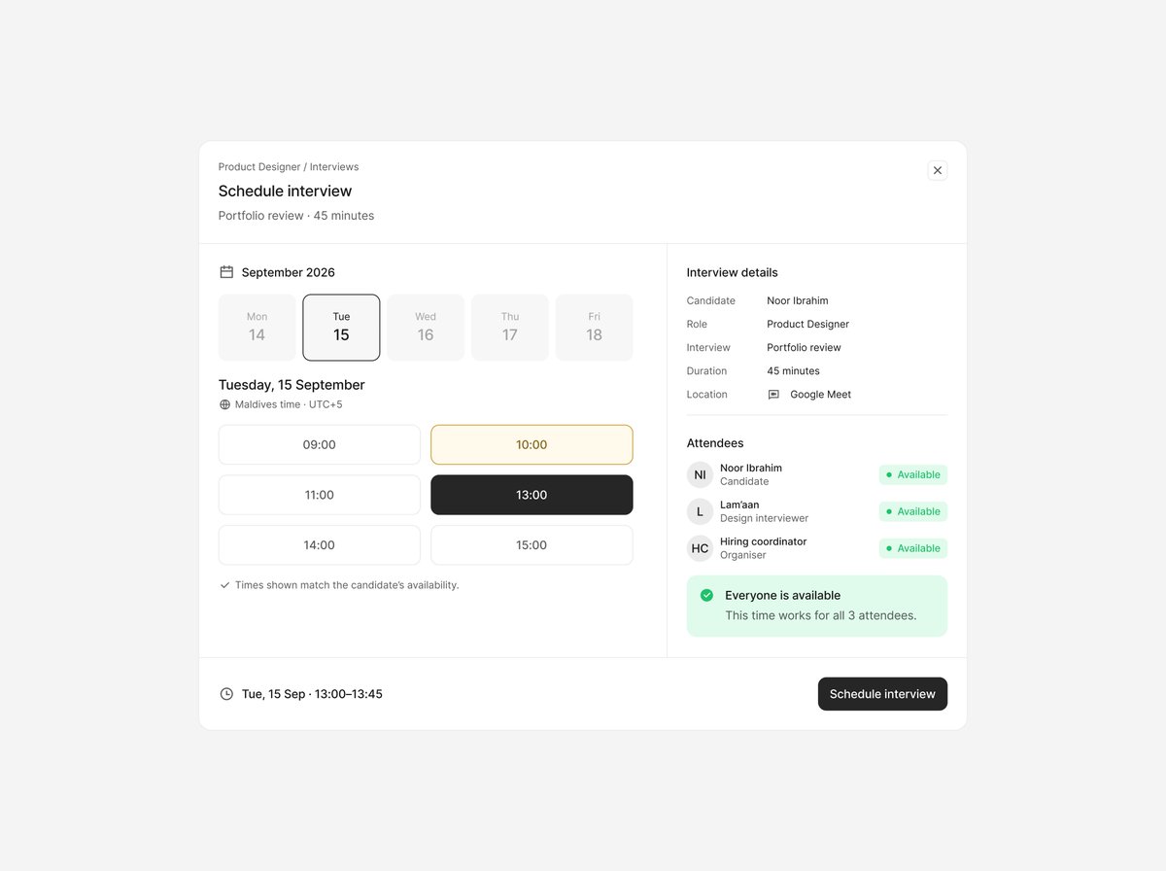Click candidate value 'Noor Ibrahim' in details
The image size is (1166, 871).
click(798, 300)
